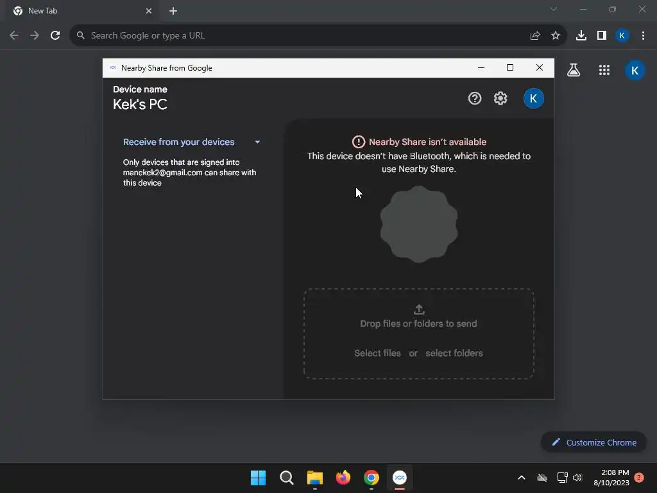Open Search Labs flask icon

coord(574,70)
